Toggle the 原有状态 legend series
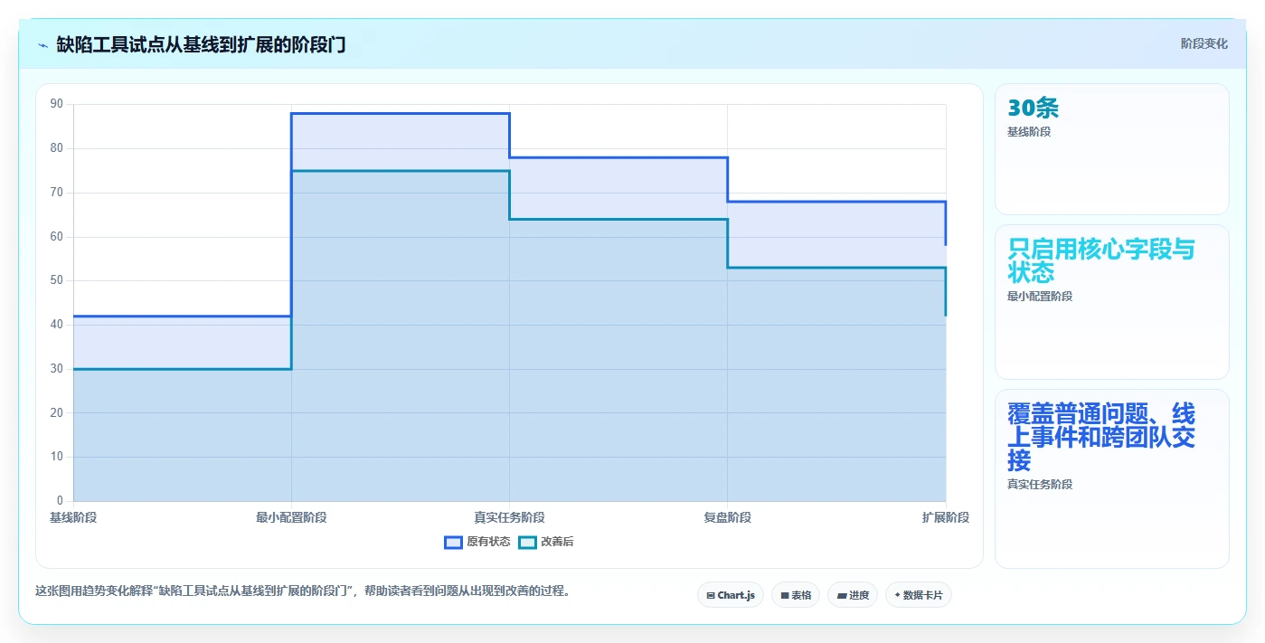 point(477,542)
